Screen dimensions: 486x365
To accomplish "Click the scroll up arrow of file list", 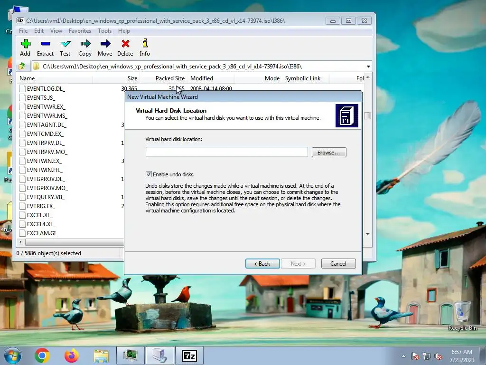I will point(368,77).
